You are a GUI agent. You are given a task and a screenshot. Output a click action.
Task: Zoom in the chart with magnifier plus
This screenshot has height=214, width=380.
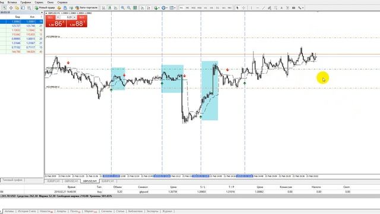(123, 8)
